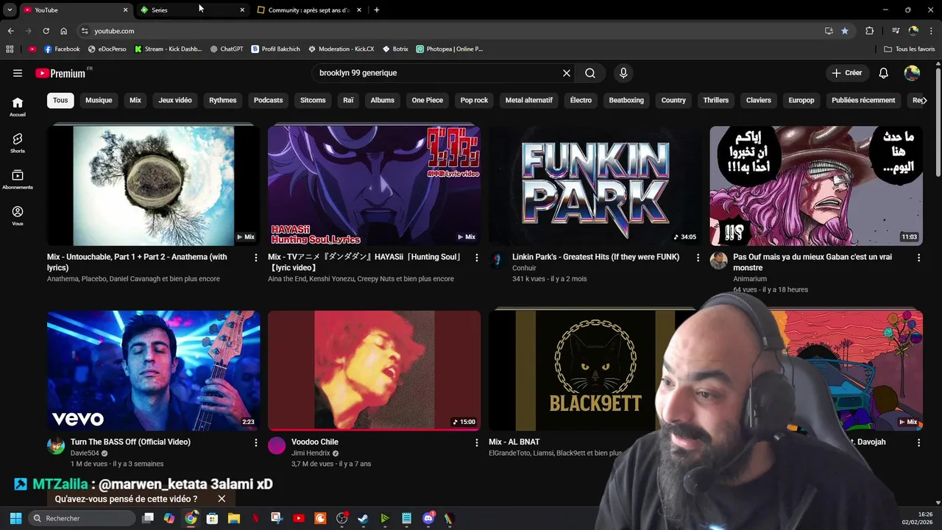Open Facebook bookmark
This screenshot has height=530, width=942.
(x=62, y=49)
